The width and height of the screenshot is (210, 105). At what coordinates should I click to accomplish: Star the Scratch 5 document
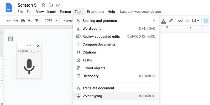(x=43, y=5)
